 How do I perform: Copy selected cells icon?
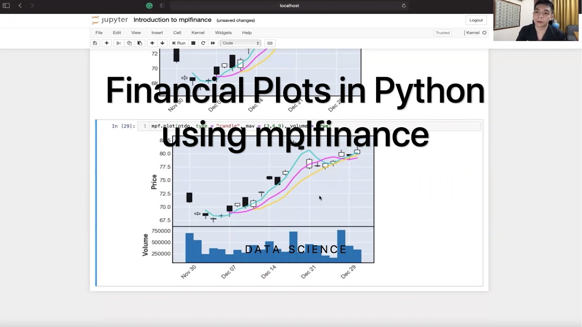(129, 43)
